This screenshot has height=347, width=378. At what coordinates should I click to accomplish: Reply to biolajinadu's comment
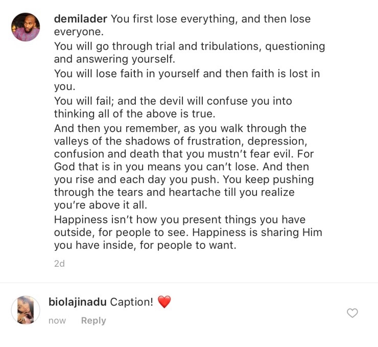click(93, 320)
